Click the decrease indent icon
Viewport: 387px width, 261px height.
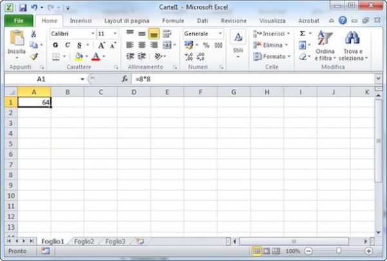click(130, 57)
